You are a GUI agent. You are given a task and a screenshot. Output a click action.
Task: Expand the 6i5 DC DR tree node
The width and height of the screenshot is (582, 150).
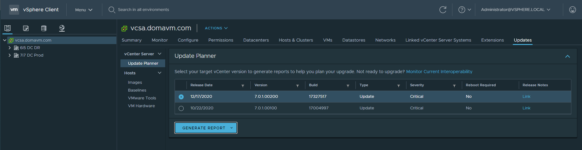[10, 48]
